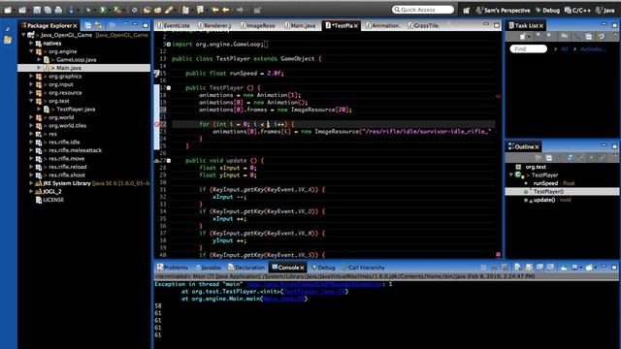Select res.rifle.reload in Package Explorer
The width and height of the screenshot is (621, 349).
(x=67, y=167)
